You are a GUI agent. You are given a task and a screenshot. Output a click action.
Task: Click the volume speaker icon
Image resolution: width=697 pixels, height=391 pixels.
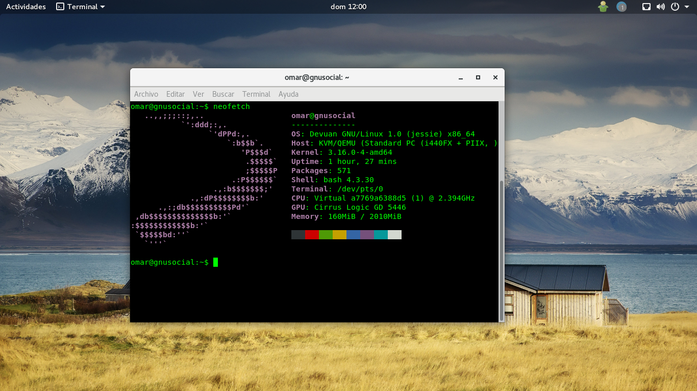click(661, 7)
